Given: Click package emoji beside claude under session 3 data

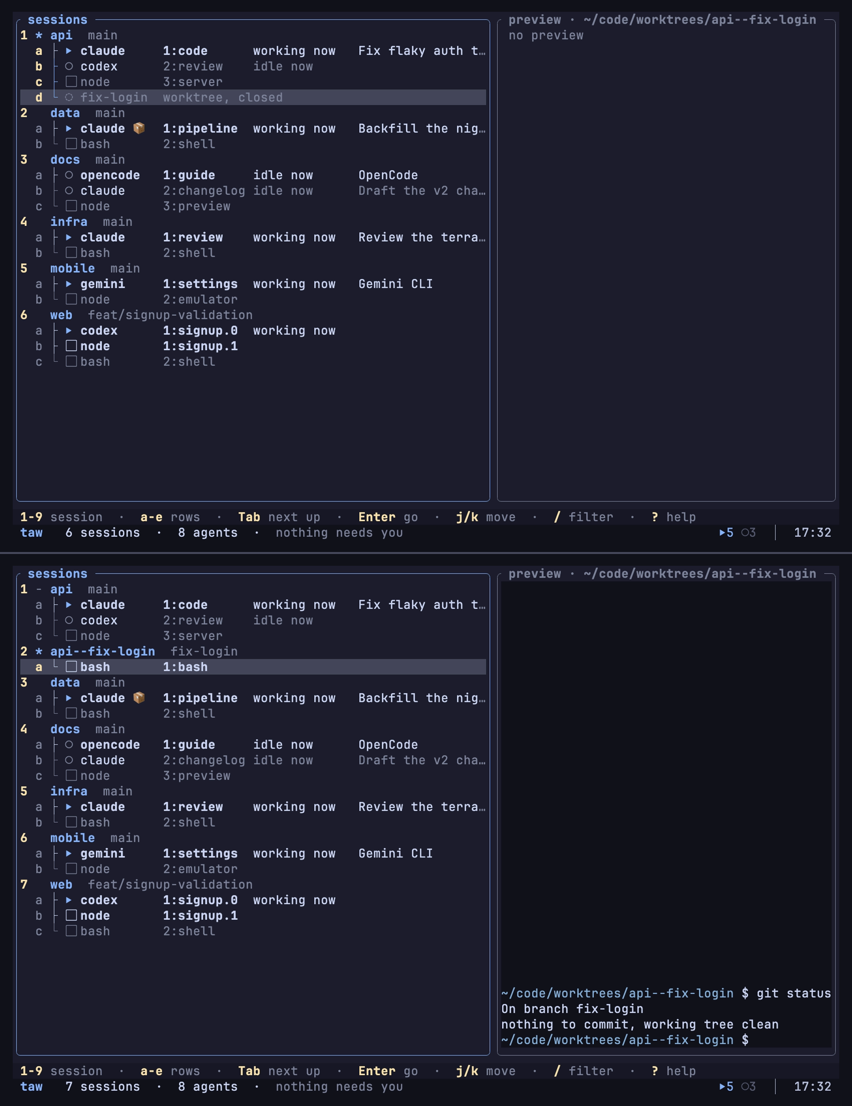Looking at the screenshot, I should (x=138, y=698).
